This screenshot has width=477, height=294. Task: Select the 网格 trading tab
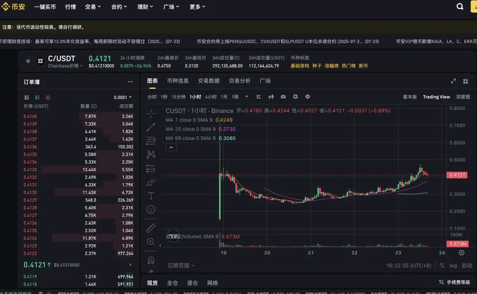213,283
